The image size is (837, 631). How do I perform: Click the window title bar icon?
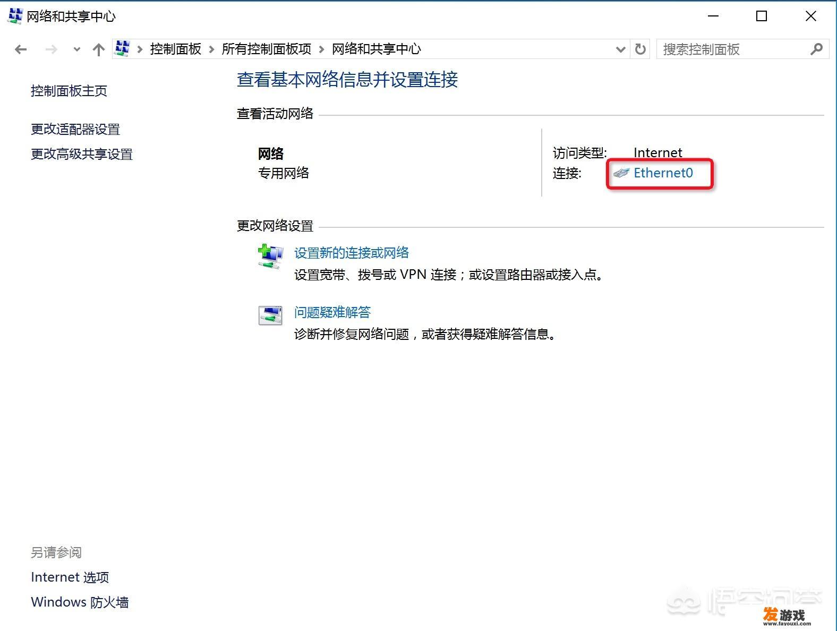point(15,16)
